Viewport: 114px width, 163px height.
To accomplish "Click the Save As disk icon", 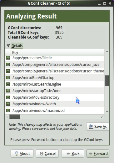I will [91, 127].
